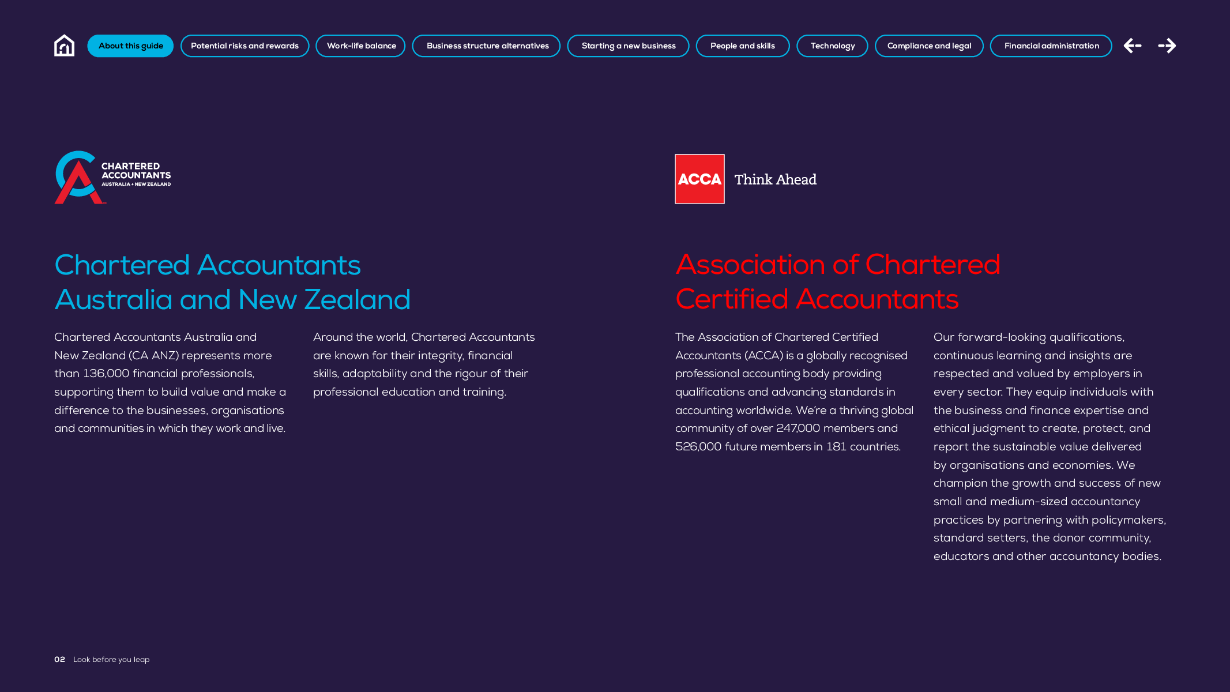Switch to the Technology section
The image size is (1230, 692).
(x=832, y=46)
